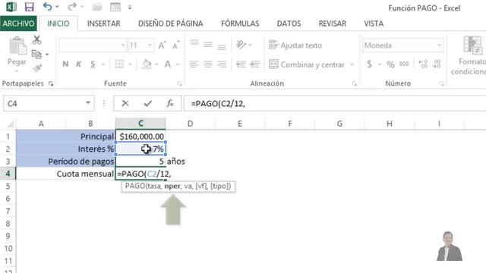The height and width of the screenshot is (273, 486).
Task: Click the Copy icon
Action: tap(37, 54)
